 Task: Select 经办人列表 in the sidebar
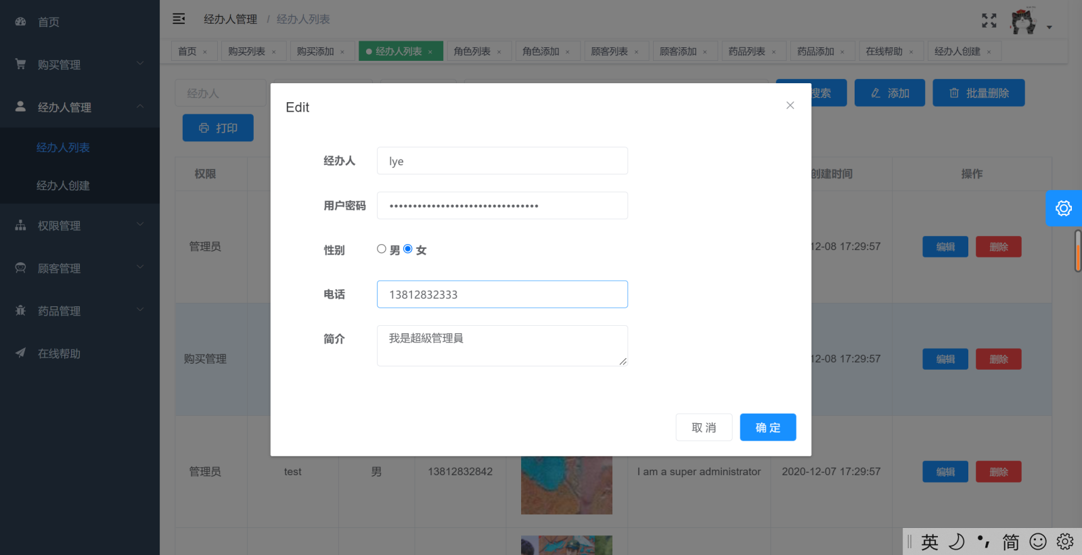[x=80, y=147]
